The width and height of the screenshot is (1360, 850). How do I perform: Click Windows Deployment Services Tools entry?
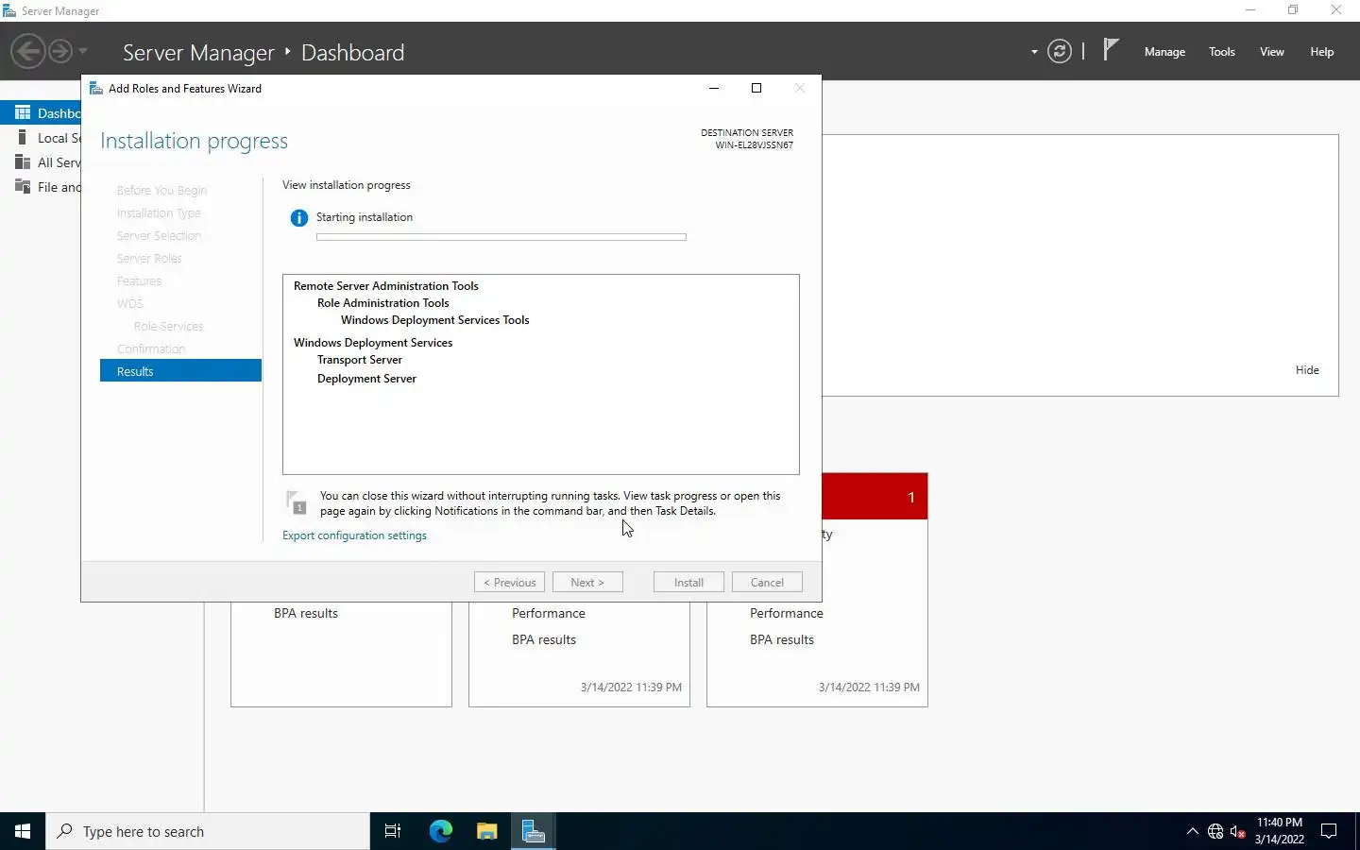coord(434,320)
